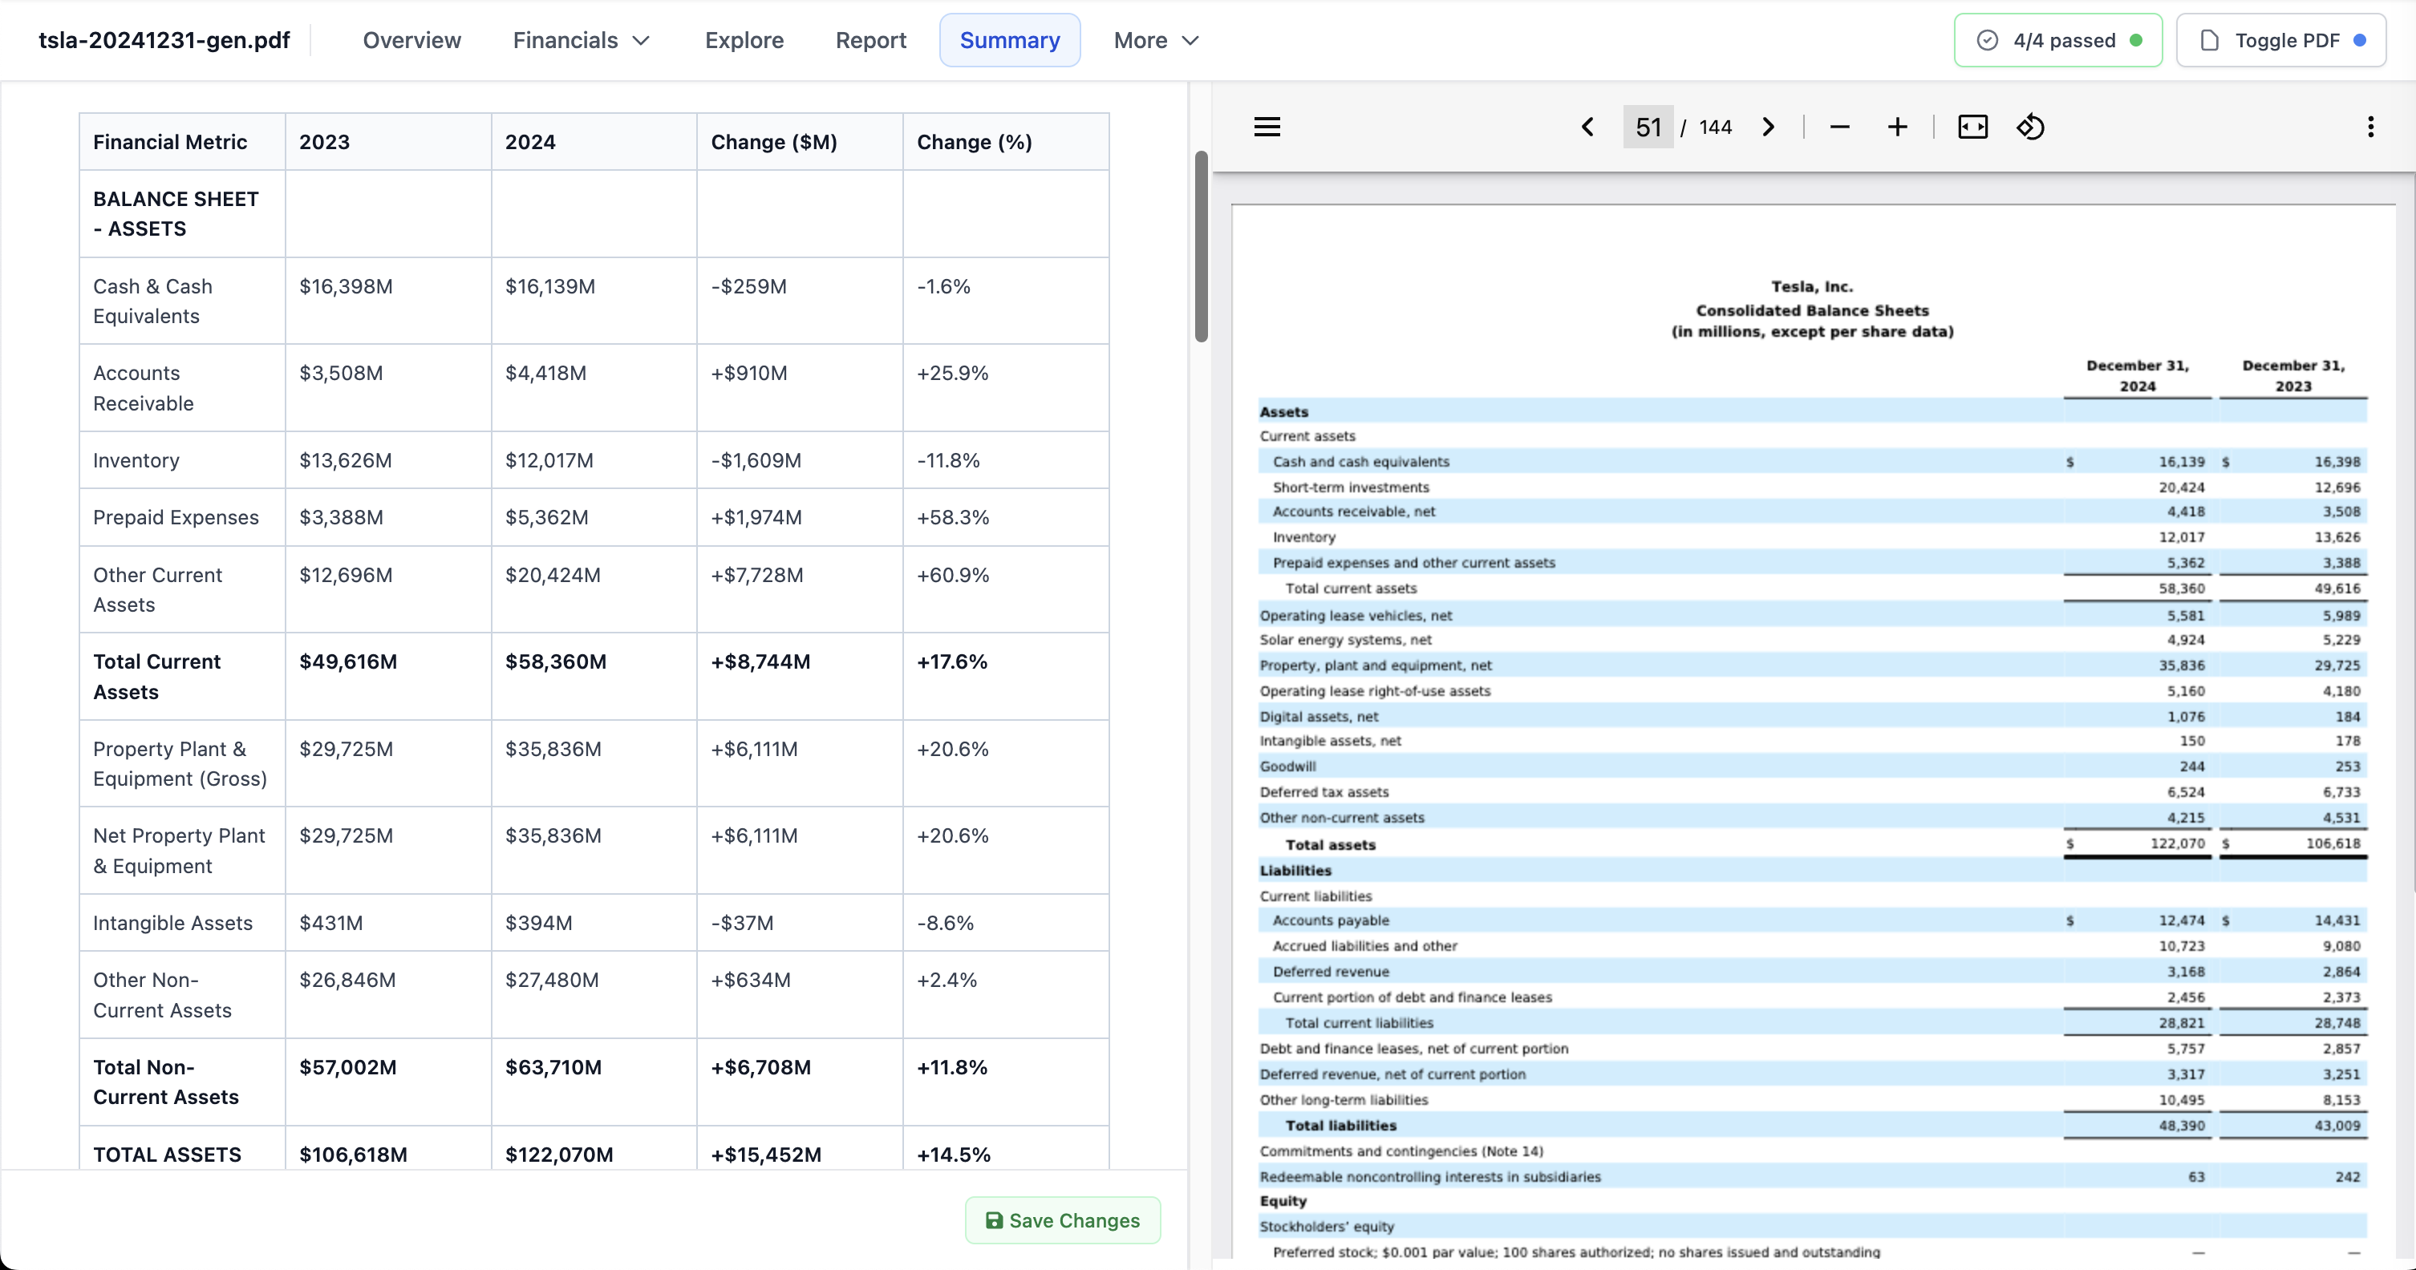The width and height of the screenshot is (2416, 1270).
Task: Open PDF sidebar hamburger menu
Action: point(1267,127)
